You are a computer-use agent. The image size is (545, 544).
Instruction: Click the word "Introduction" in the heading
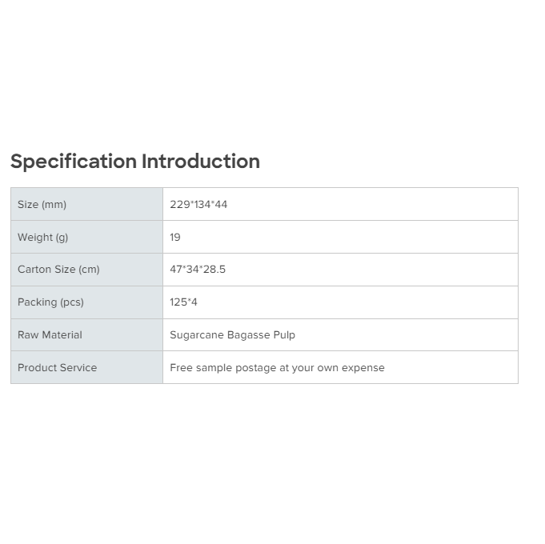(201, 162)
